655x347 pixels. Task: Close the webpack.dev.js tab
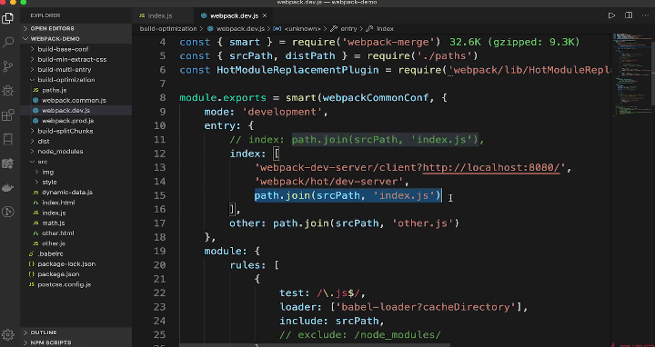tap(265, 15)
